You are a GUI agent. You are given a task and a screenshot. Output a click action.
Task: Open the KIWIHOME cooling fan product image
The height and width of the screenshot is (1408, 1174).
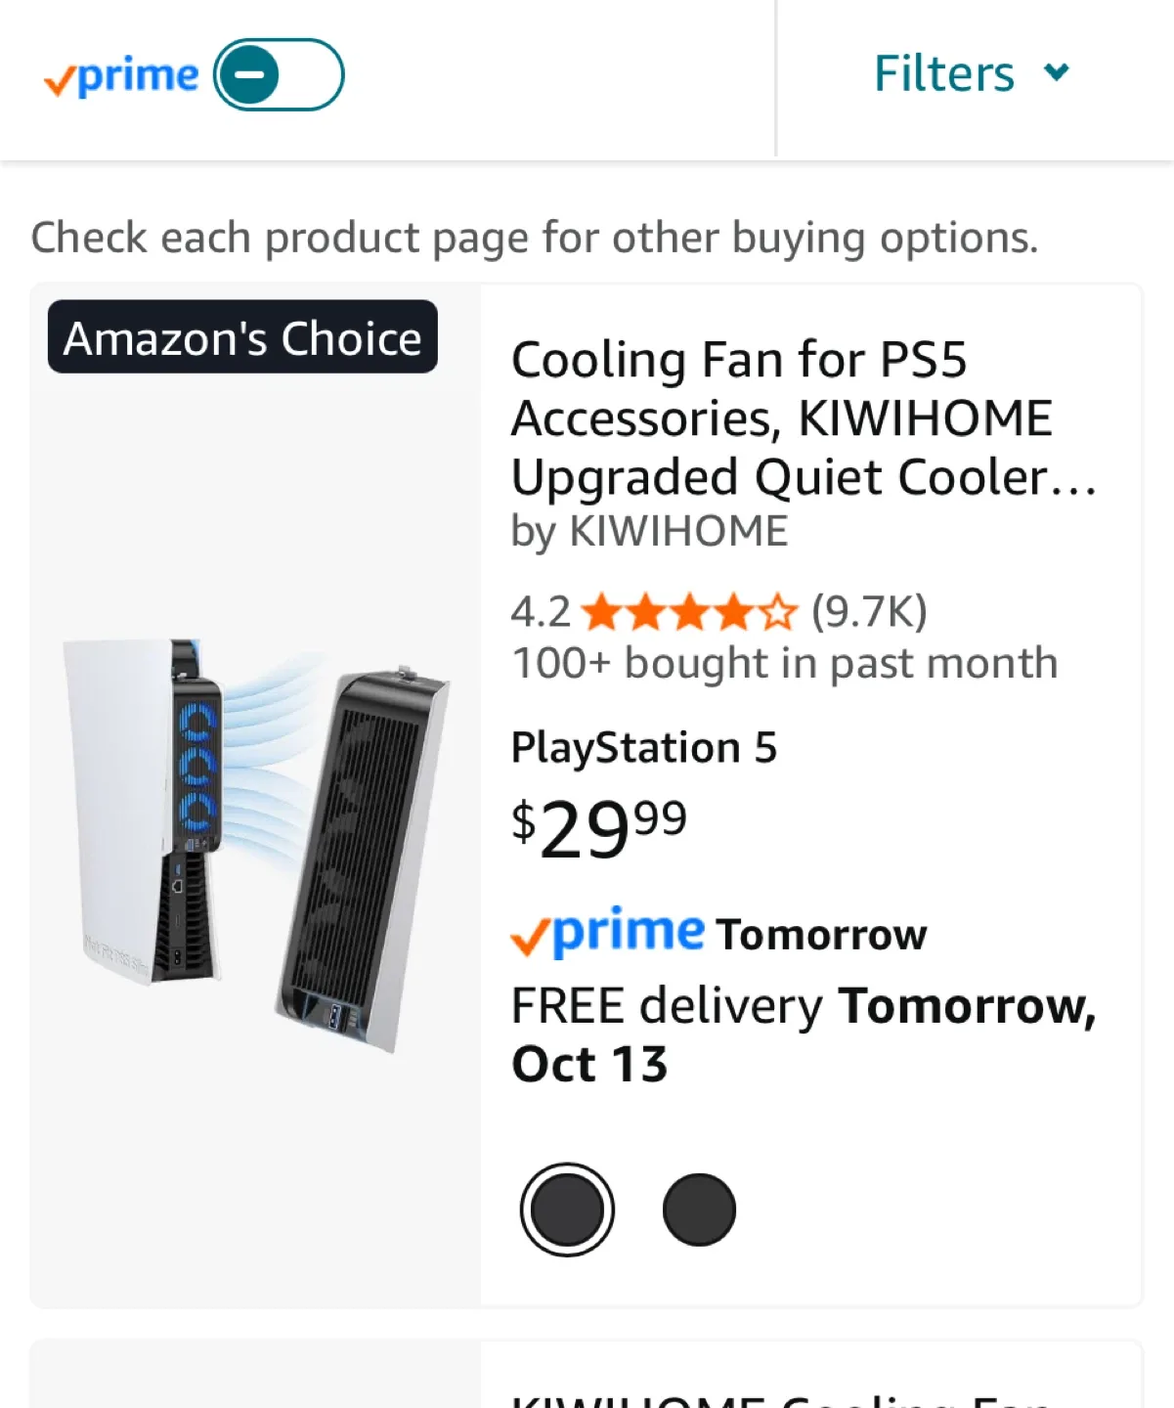256,844
